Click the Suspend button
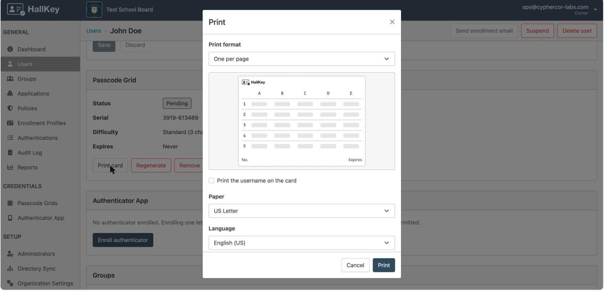Image resolution: width=605 pixels, height=291 pixels. (x=537, y=31)
